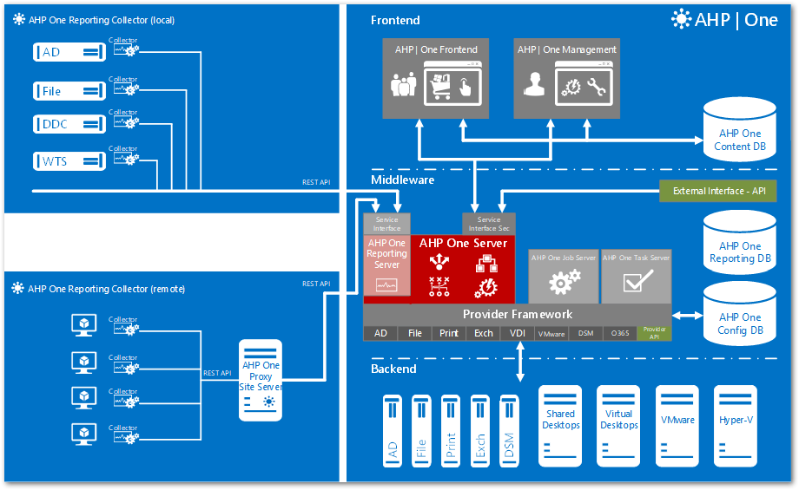The image size is (799, 490).
Task: Click the branching arrows icon in AHP One Server
Action: tap(439, 263)
